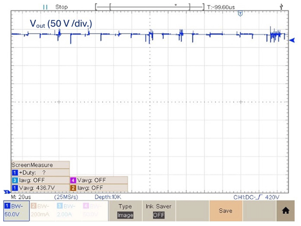This screenshot has height=226, width=301.
Task: Toggle Ink Saver OFF option
Action: coord(159,211)
